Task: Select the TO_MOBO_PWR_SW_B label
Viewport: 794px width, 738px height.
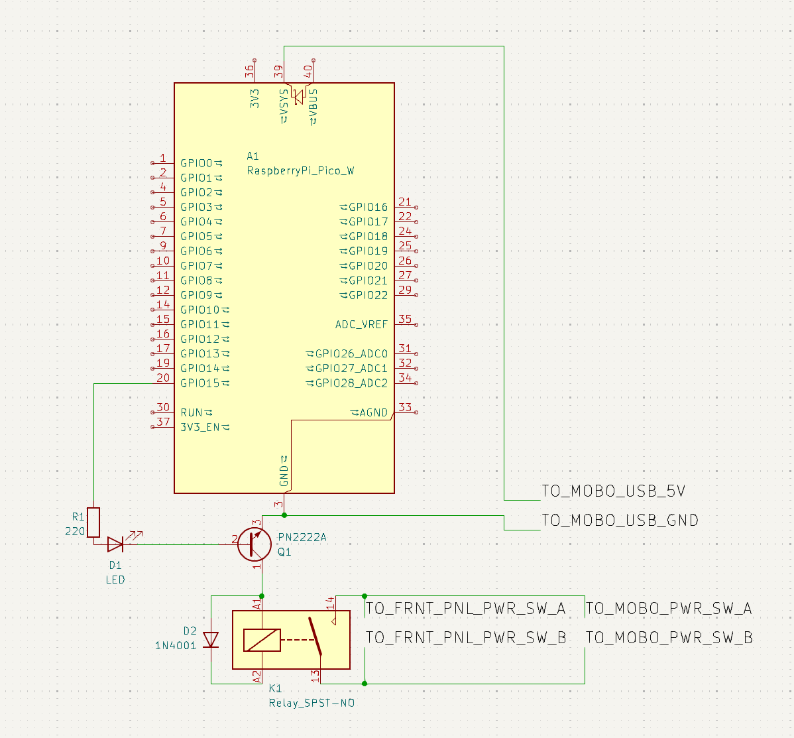Action: 669,638
